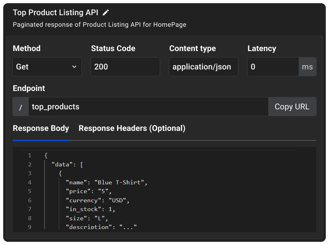Click the Paginated response description text
The width and height of the screenshot is (329, 245).
click(x=99, y=25)
